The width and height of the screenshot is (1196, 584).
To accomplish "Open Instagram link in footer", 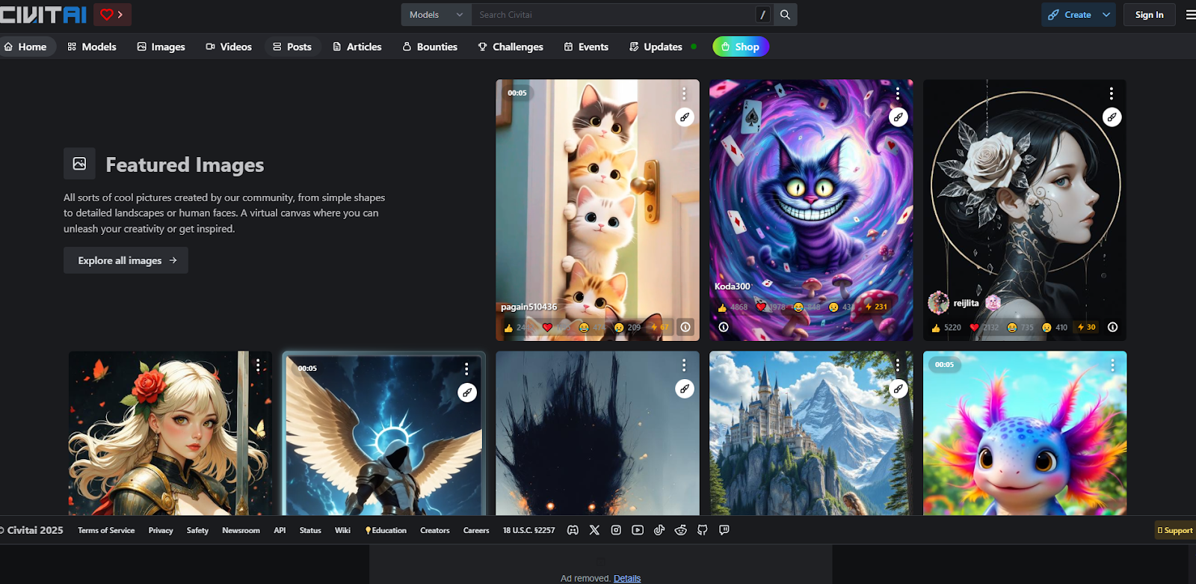I will 616,530.
